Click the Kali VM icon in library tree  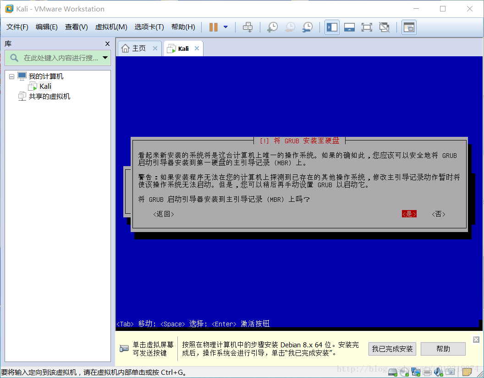pos(33,86)
